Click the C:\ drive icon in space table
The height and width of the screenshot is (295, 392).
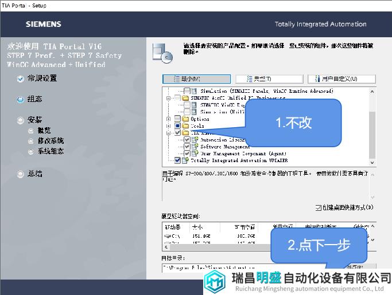[x=168, y=236]
